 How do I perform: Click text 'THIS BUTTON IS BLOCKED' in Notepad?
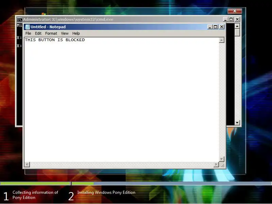[x=55, y=40]
